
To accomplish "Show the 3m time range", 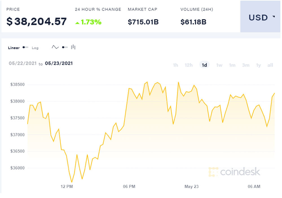I will 246,65.
